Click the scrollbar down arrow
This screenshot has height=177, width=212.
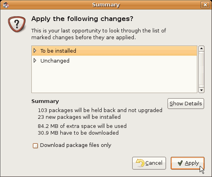(201, 90)
